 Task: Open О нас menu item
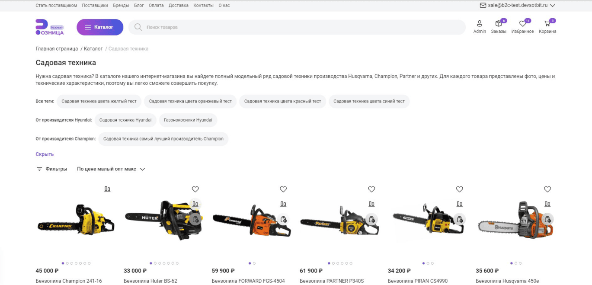[224, 6]
